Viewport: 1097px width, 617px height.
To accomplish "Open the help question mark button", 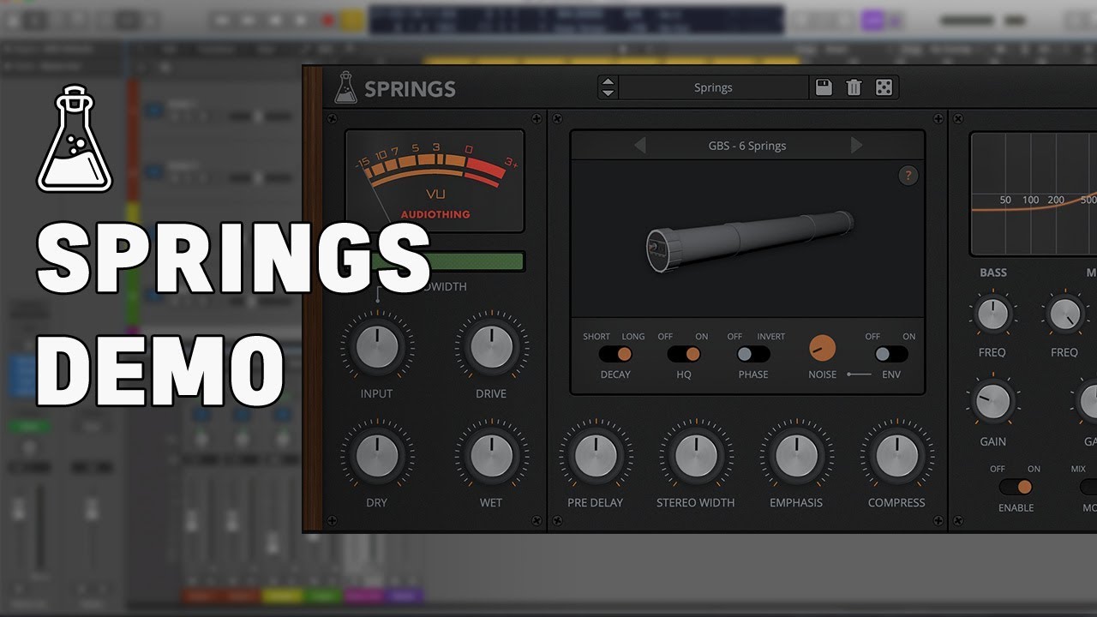I will coord(908,176).
